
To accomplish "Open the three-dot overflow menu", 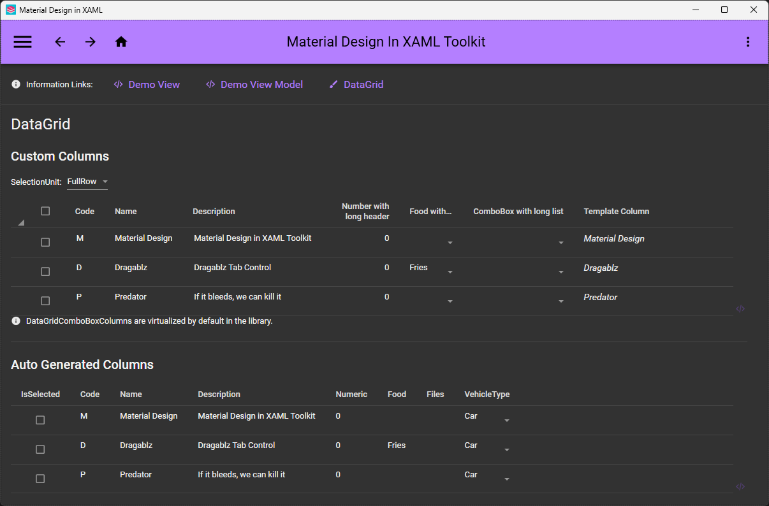I will tap(748, 42).
